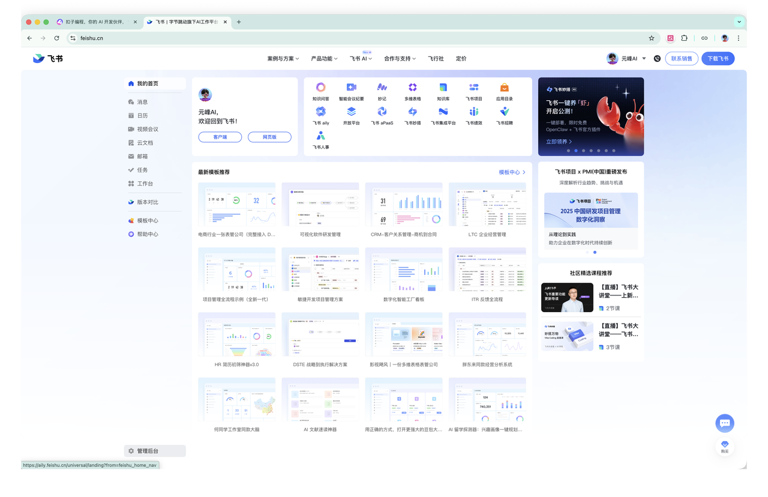Open the 智能会议纪要 app icon
Image resolution: width=768 pixels, height=497 pixels.
(x=351, y=88)
